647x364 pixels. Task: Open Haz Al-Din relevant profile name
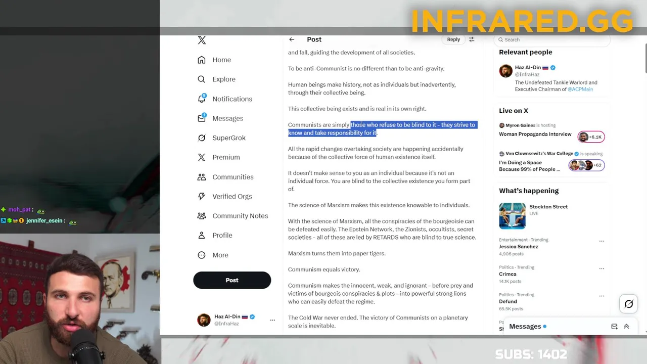pyautogui.click(x=528, y=67)
